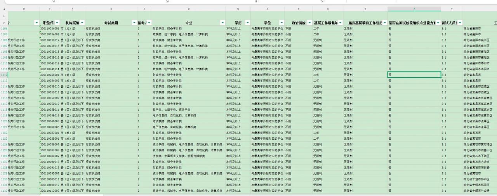
Task: Select row 1 by its row number
Action: pos(4,16)
